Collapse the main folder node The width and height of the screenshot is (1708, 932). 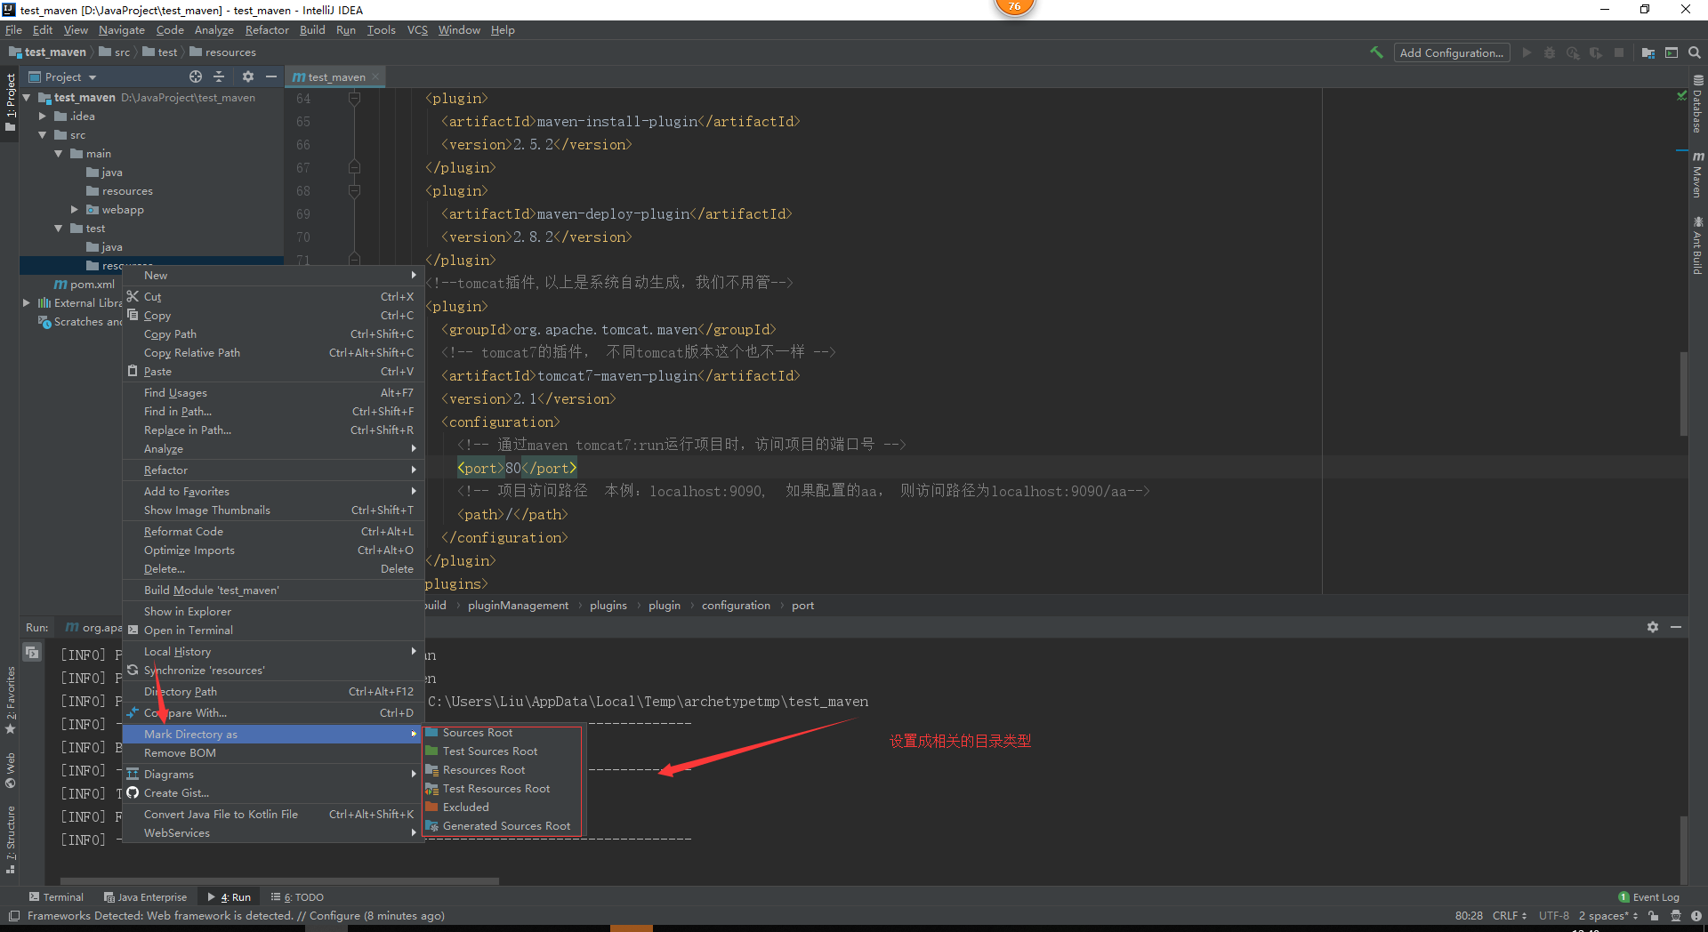[x=59, y=154]
